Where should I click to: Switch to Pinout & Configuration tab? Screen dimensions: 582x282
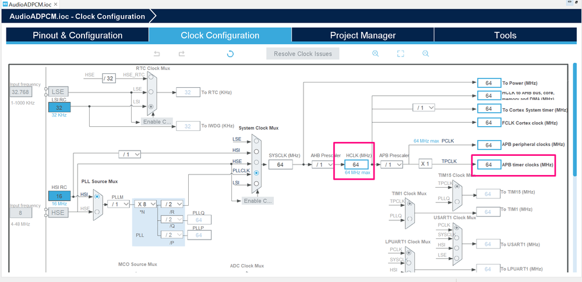(x=77, y=35)
